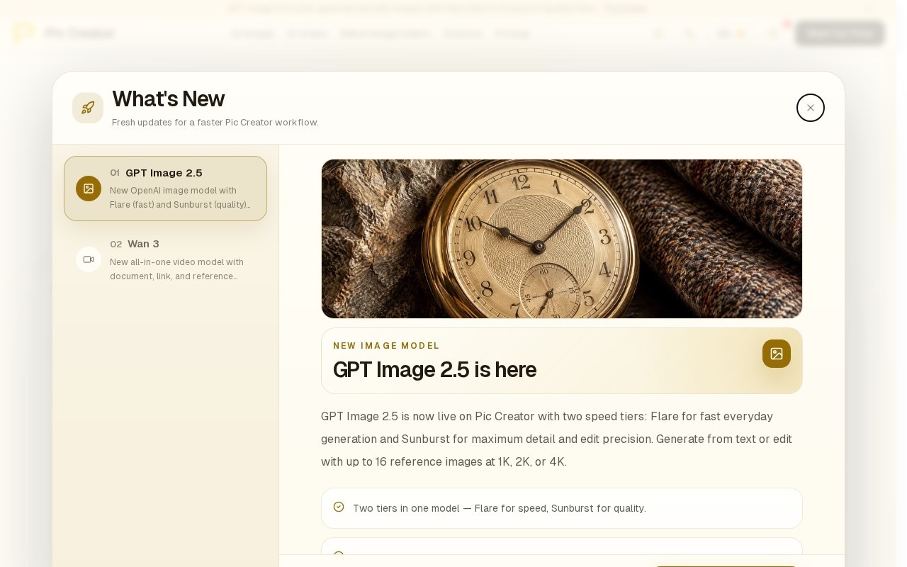
Task: Click the image icon in GPT Image 2.5 entry
Action: click(x=89, y=189)
